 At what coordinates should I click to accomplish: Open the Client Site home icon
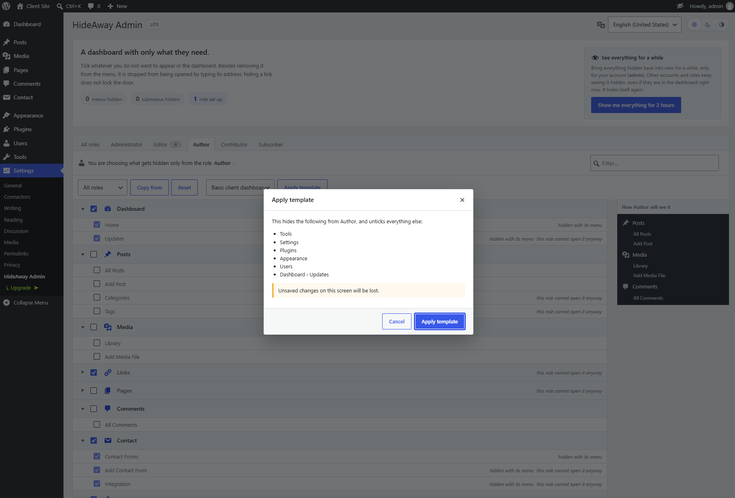(x=20, y=6)
